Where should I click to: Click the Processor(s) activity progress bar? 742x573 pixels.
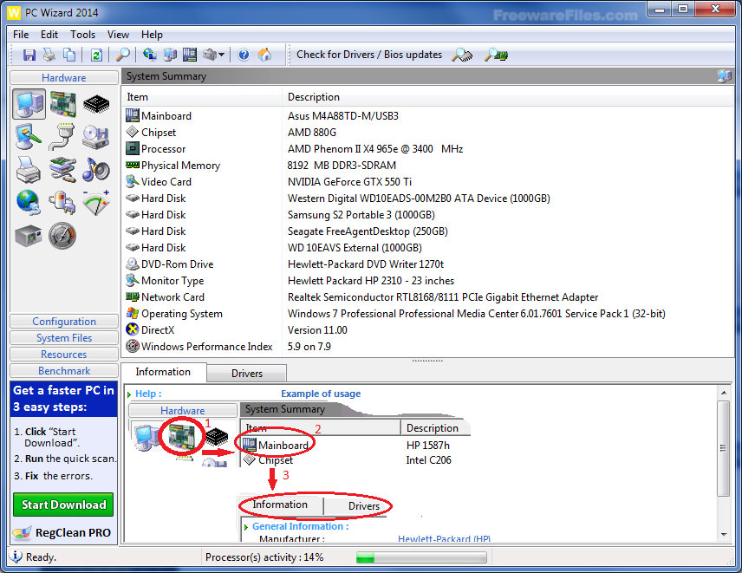[421, 558]
